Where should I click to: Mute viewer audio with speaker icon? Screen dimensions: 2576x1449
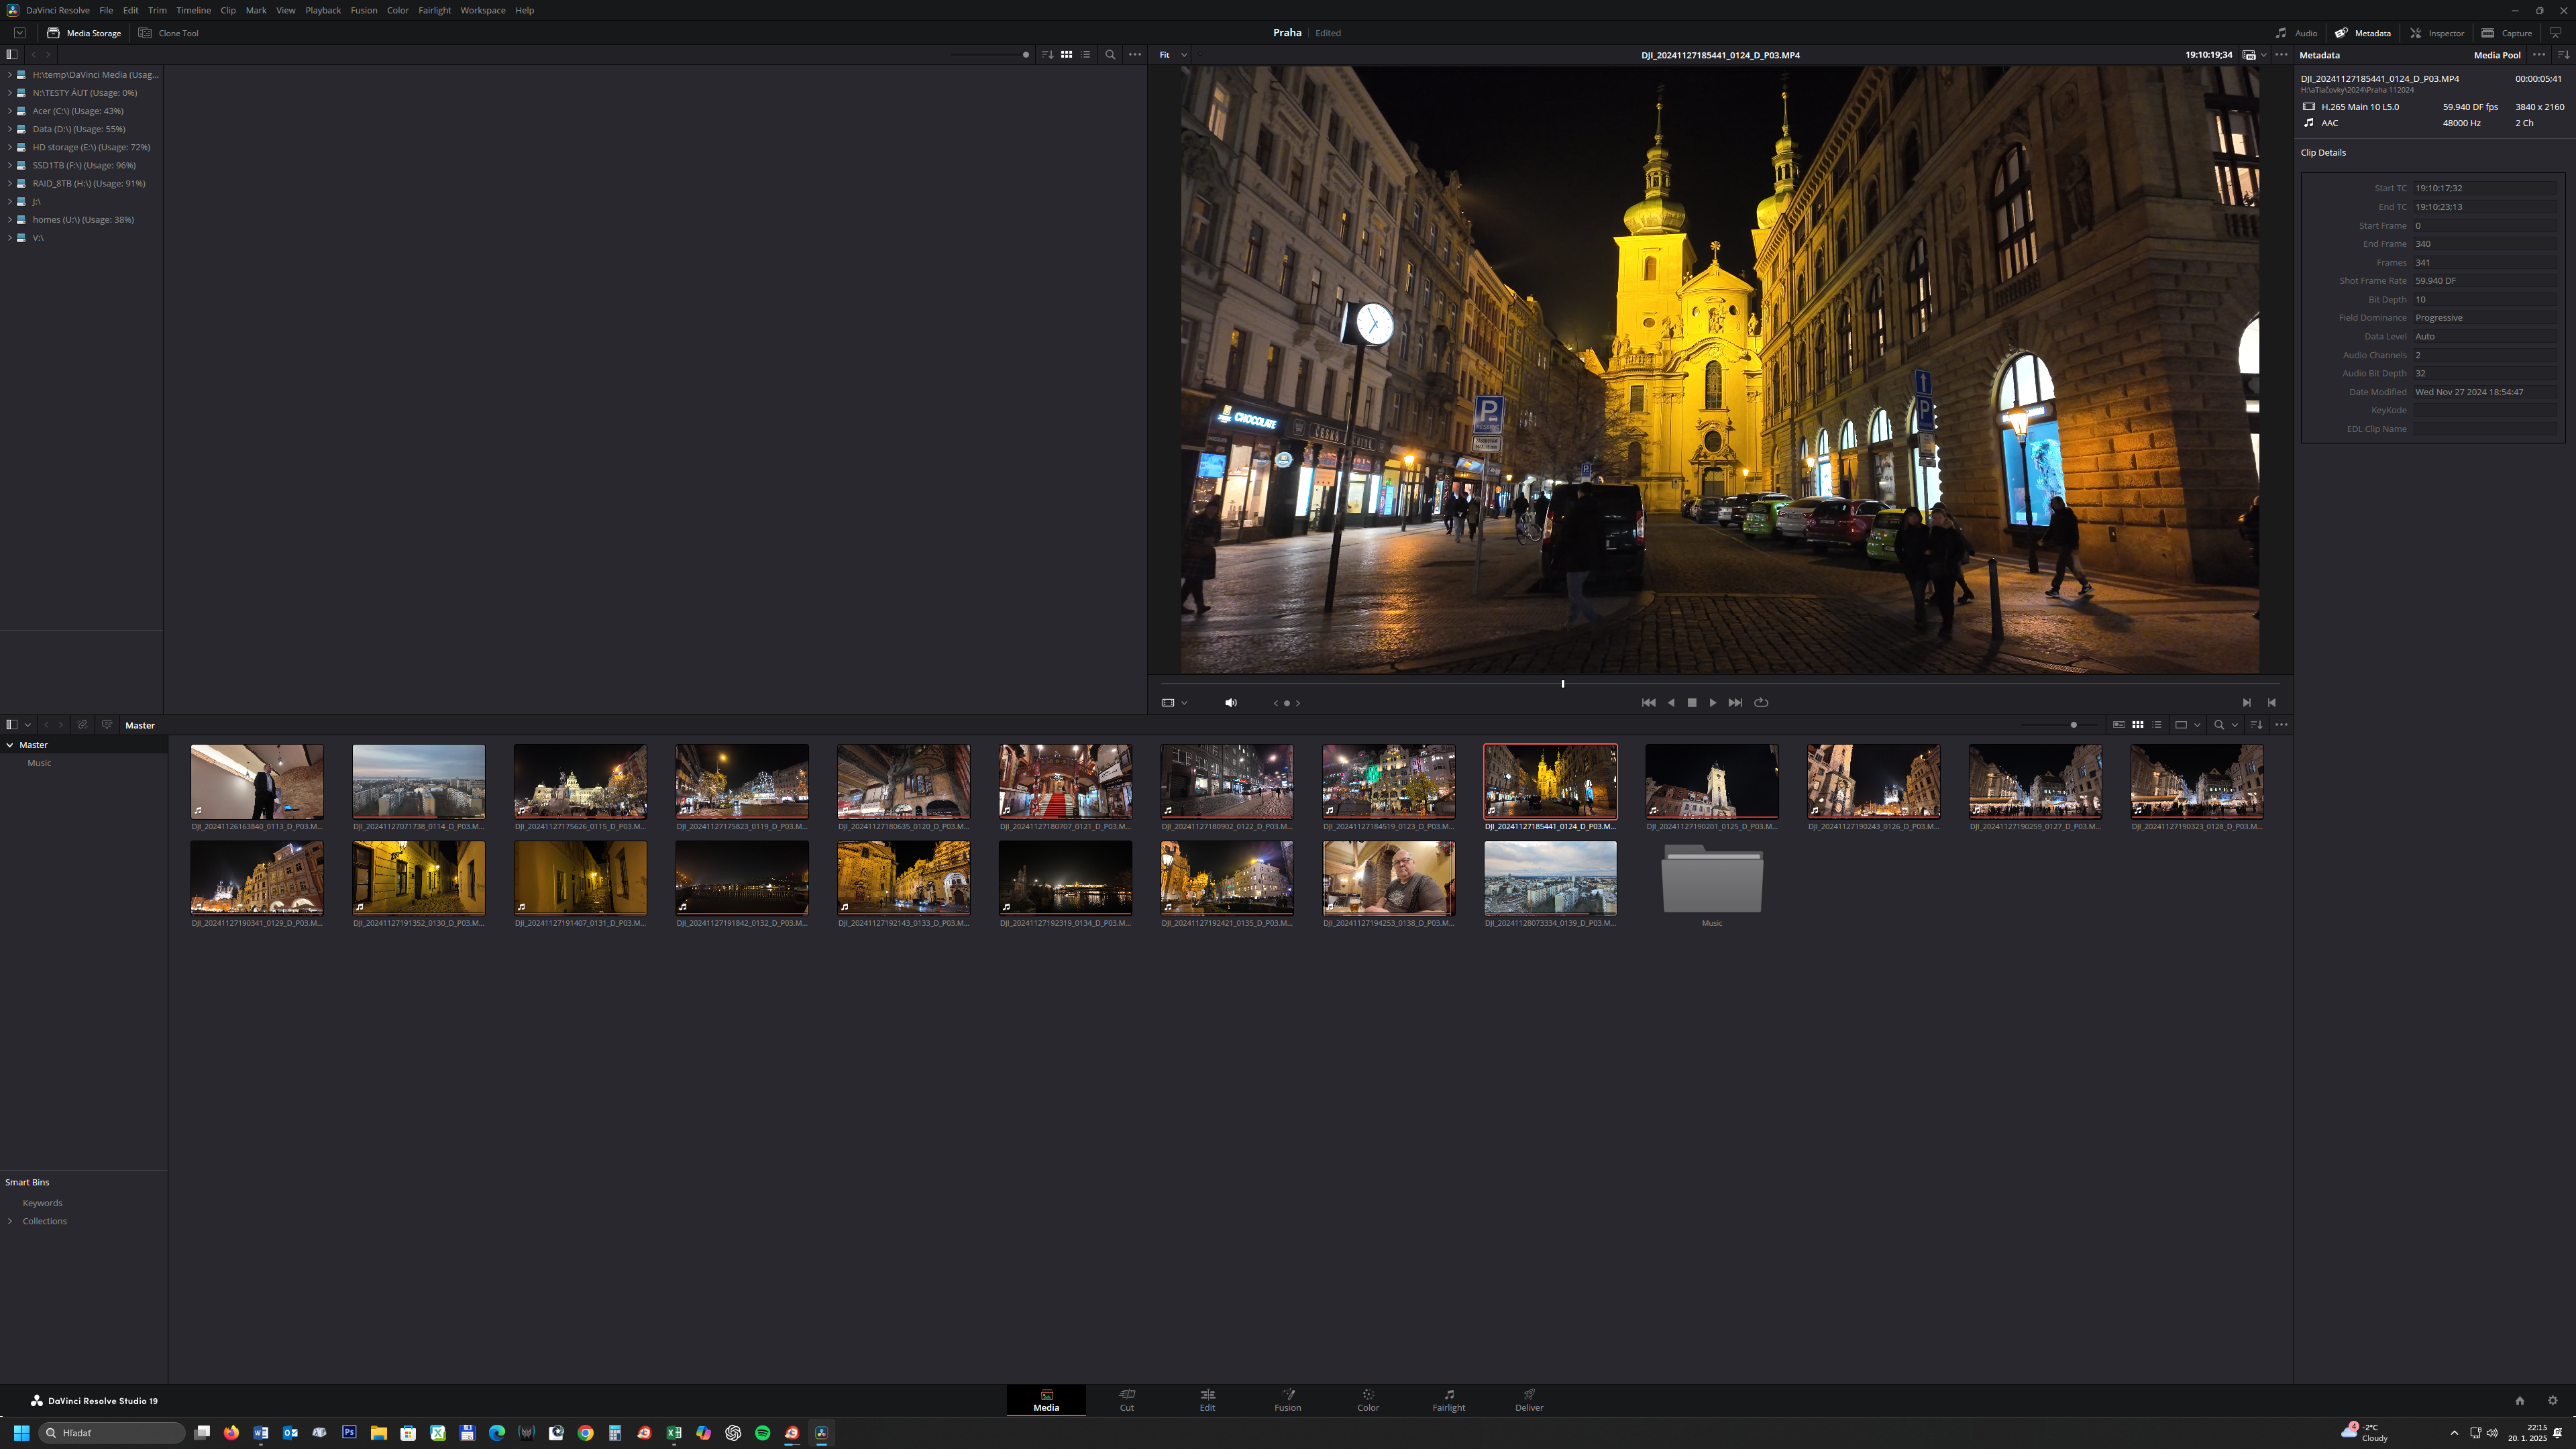tap(1231, 703)
